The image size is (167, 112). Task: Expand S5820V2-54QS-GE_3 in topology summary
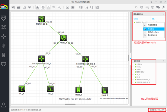point(133,82)
